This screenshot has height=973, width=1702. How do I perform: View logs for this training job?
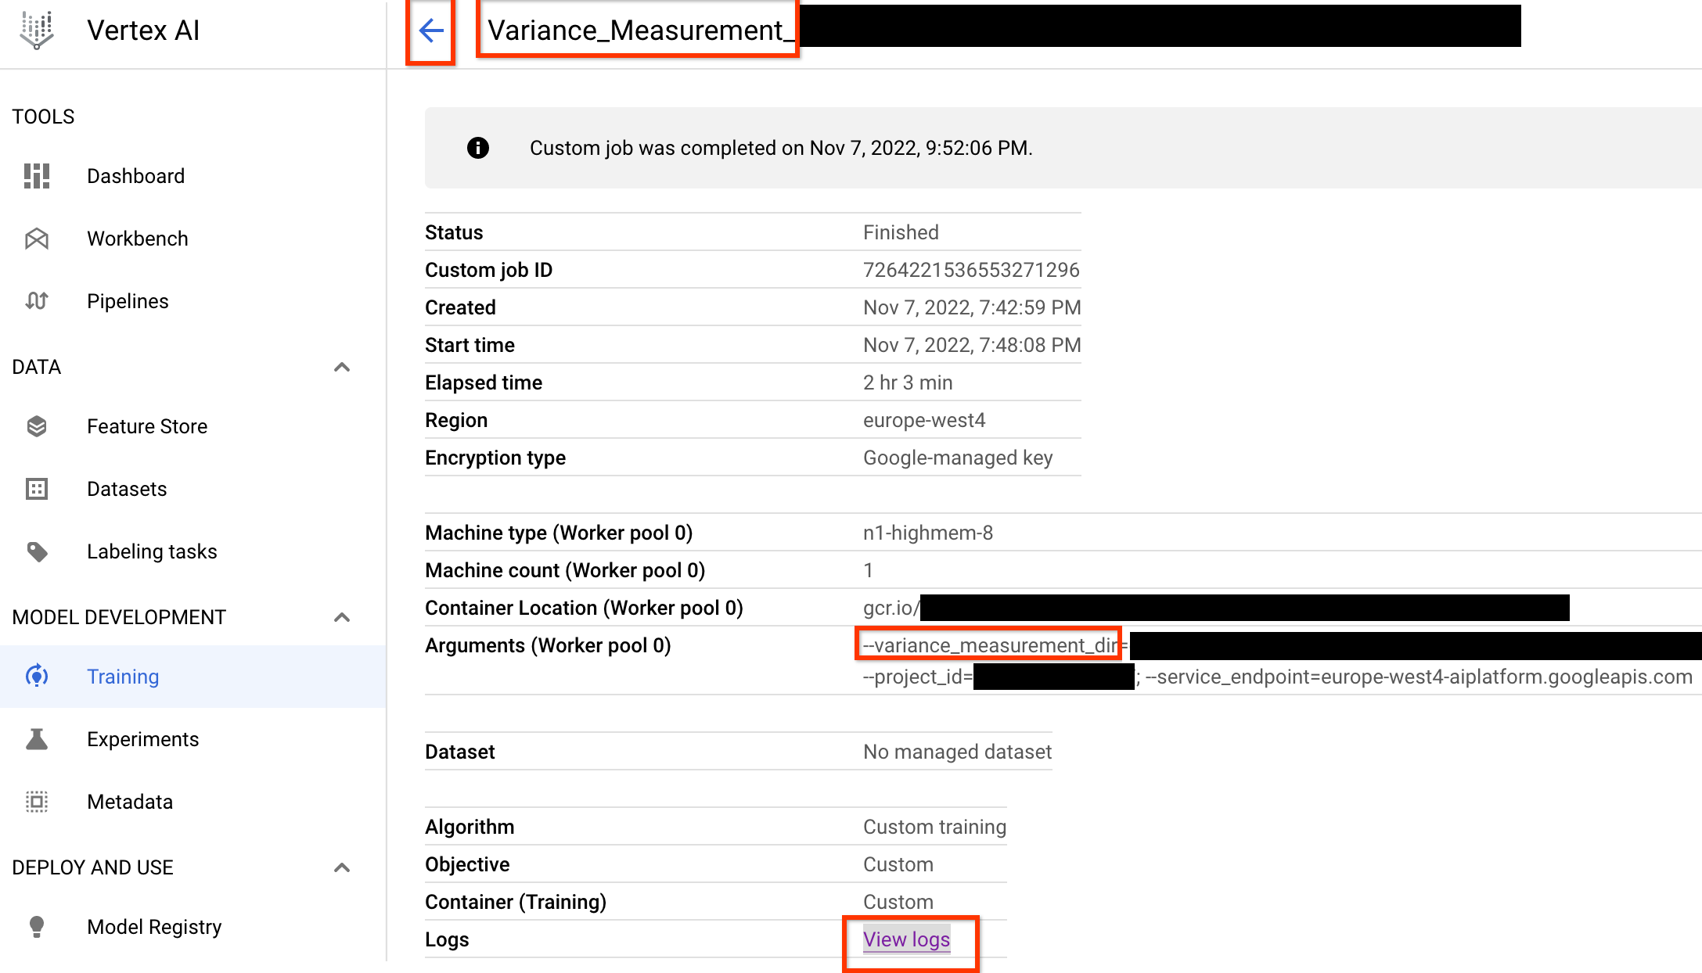point(907,938)
